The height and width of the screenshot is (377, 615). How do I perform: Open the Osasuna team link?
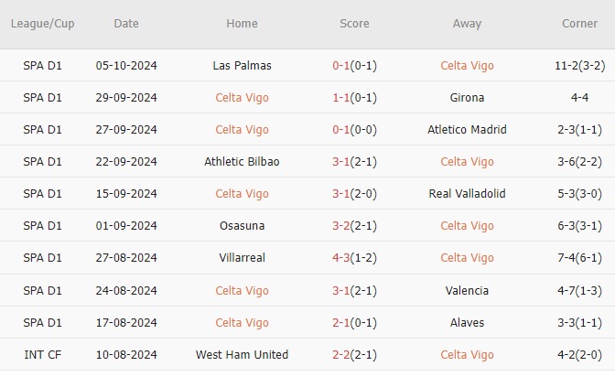coord(242,226)
